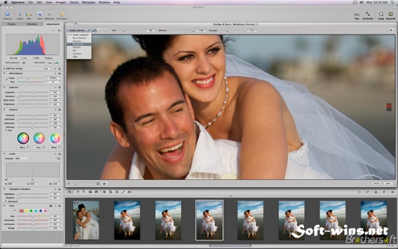Select the Red Eye tool in tool strip
Viewport: 398px width, 249px height.
129,192
